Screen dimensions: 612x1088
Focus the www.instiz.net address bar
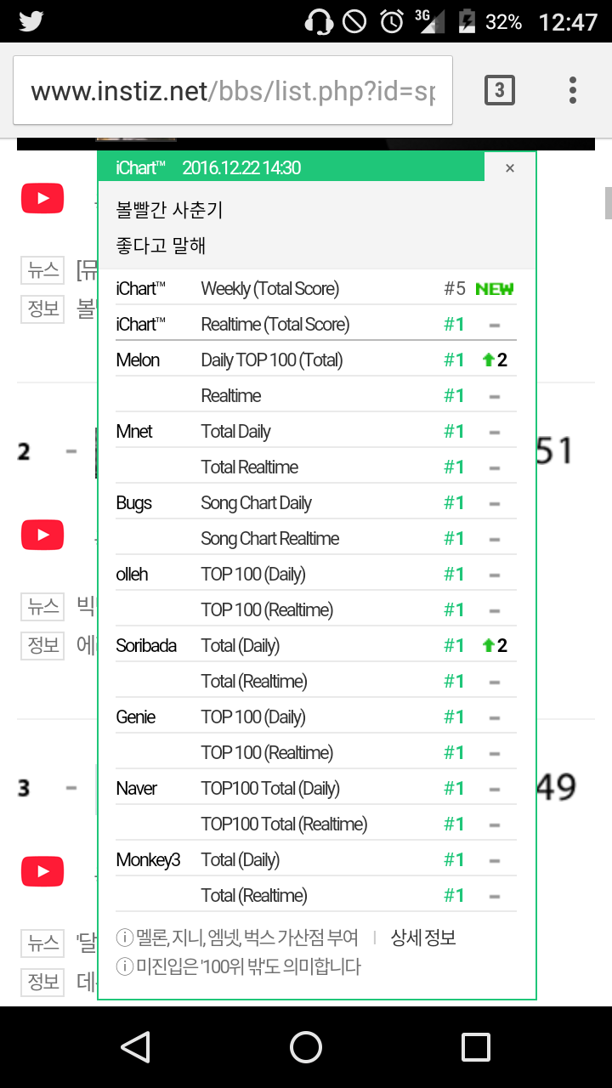233,91
